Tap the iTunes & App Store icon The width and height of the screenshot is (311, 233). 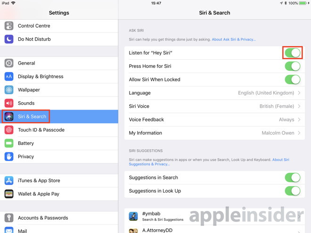[9, 180]
